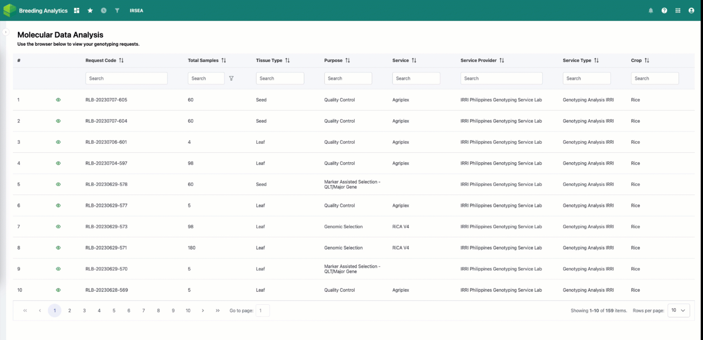This screenshot has height=340, width=703.
Task: Open the user account profile icon
Action: point(691,11)
